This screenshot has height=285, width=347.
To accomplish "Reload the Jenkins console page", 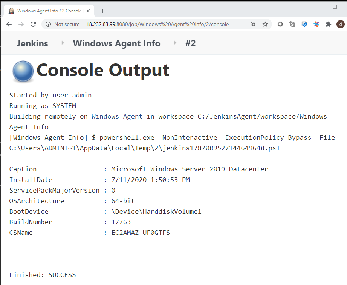I will point(33,24).
